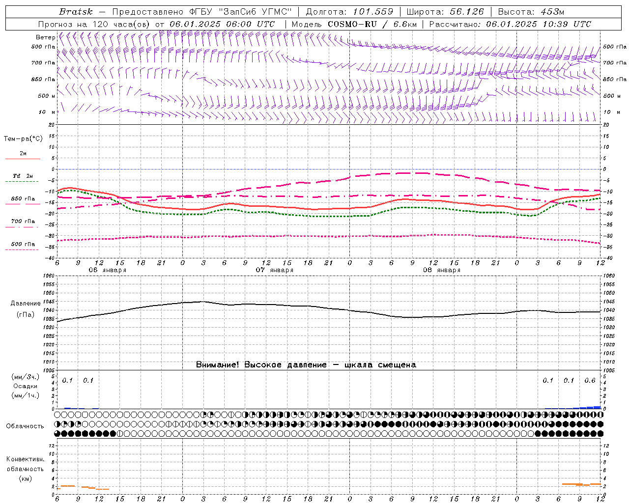Click the '0.6' precipitation amount value
This screenshot has width=629, height=503.
tap(590, 381)
